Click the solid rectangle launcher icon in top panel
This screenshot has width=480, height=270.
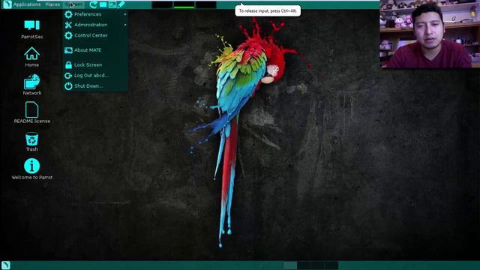(103, 4)
